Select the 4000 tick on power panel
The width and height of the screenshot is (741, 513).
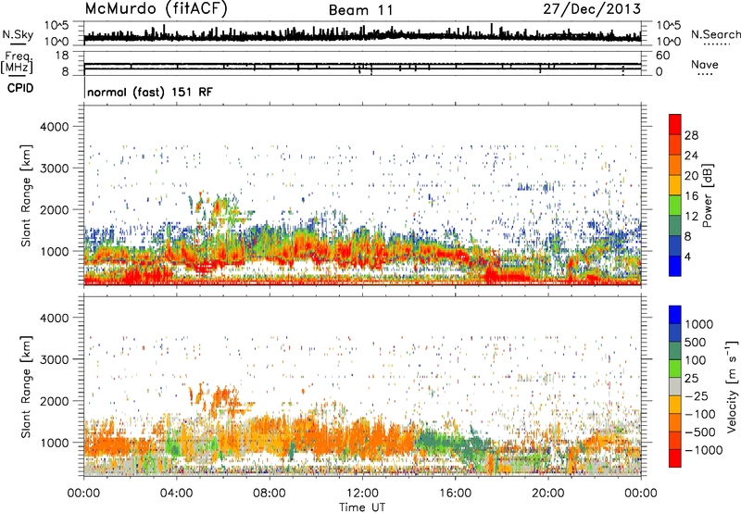click(54, 127)
